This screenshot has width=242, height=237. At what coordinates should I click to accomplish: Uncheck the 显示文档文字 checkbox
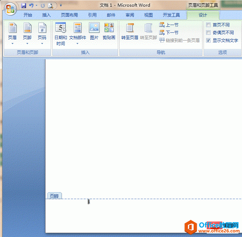(x=208, y=41)
